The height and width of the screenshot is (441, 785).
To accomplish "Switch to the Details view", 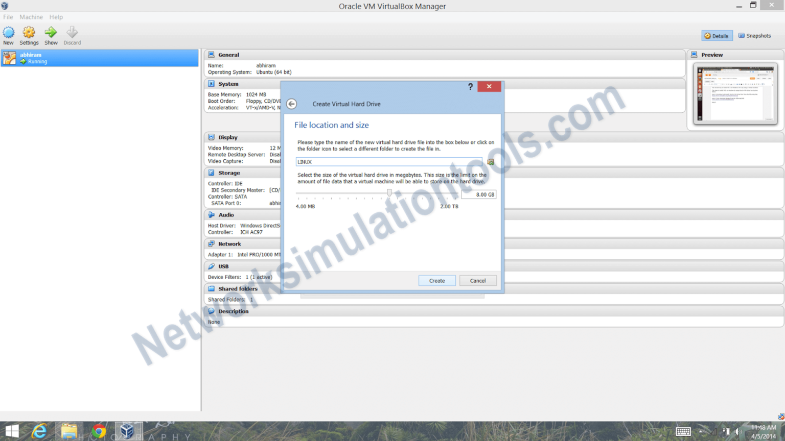I will [717, 35].
